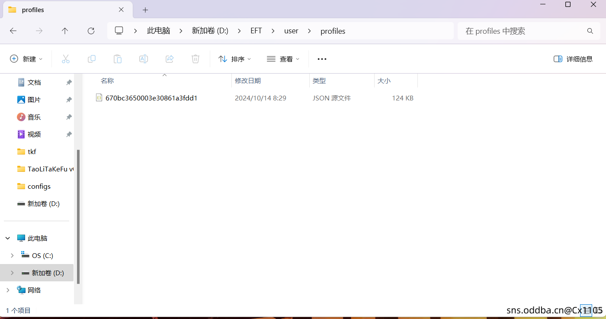Viewport: 606px width, 319px height.
Task: Select the 670bc3650003e30861a3fdd1 JSON file
Action: tap(151, 98)
